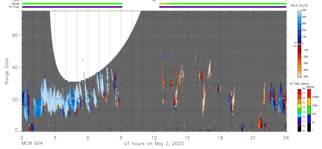
Task: Click the 12 tick on UT hours axis
Action: click(x=154, y=137)
